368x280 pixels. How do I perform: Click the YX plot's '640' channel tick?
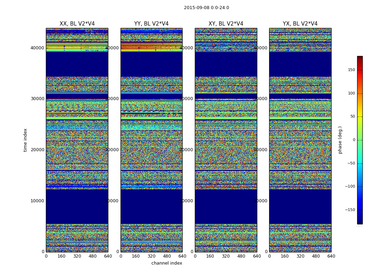click(331, 256)
